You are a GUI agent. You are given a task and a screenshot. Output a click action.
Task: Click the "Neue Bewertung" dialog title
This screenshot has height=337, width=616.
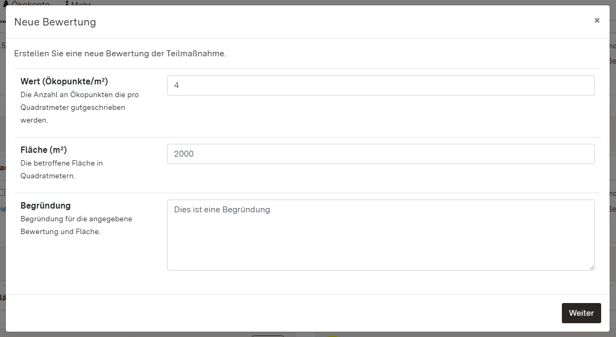[x=55, y=22]
